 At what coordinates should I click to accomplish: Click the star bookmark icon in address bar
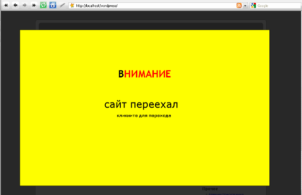coord(72,5)
